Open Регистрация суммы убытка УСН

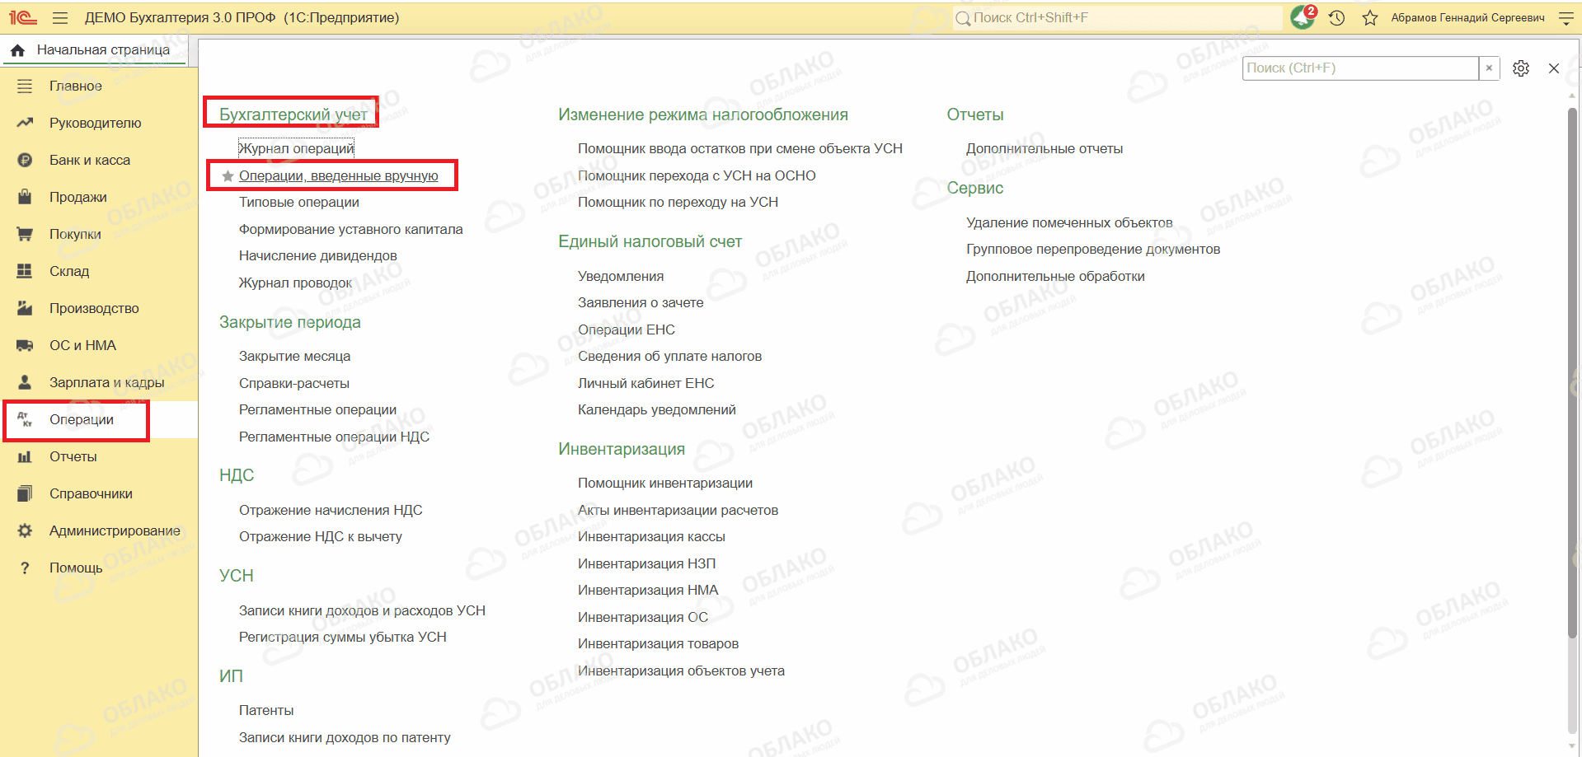343,637
